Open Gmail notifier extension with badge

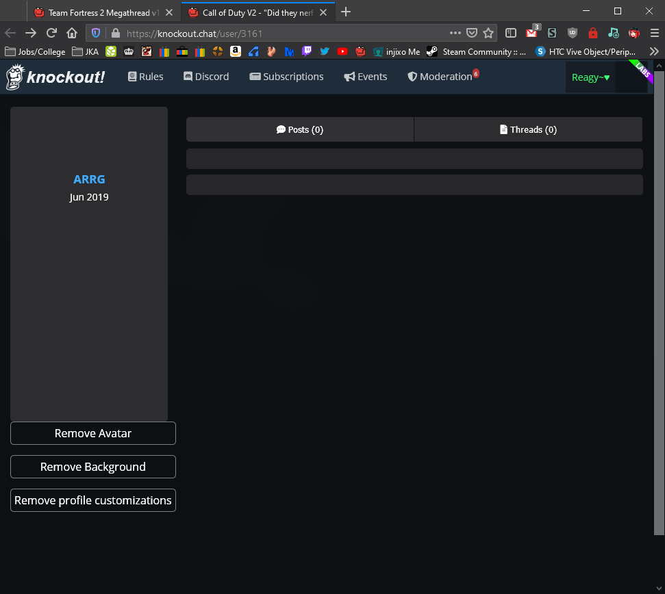coord(533,32)
